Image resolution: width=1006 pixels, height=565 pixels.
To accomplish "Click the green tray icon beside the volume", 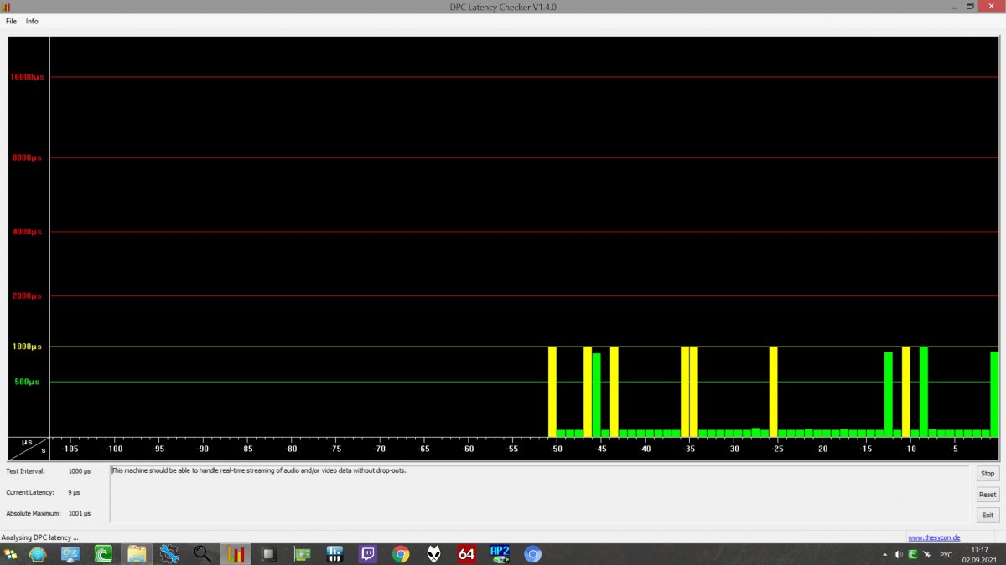I will coord(912,555).
